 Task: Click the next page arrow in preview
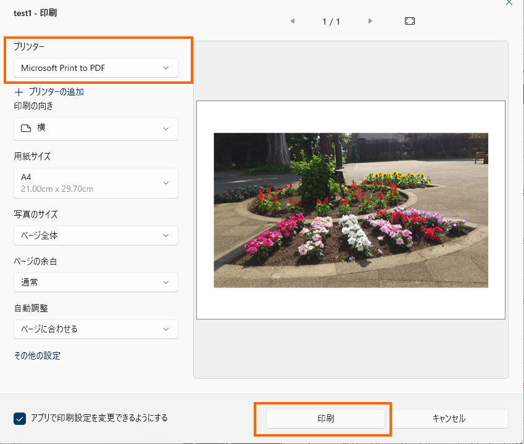370,21
